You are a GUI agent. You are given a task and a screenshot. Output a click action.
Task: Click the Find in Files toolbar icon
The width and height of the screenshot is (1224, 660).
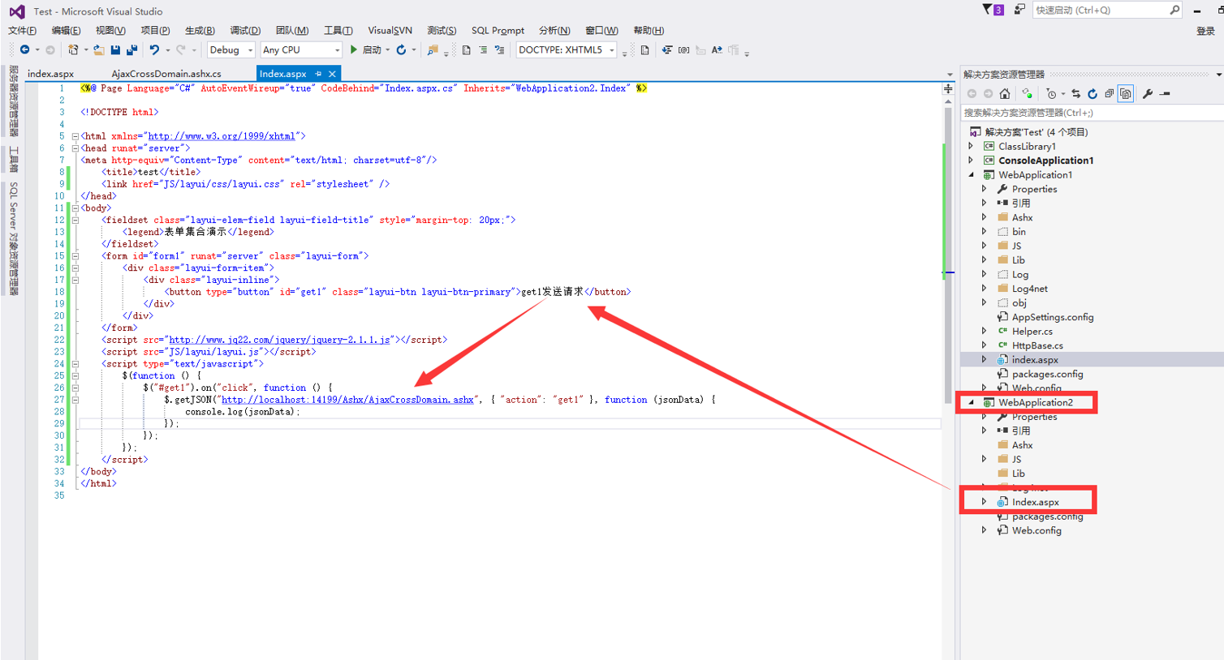point(432,50)
